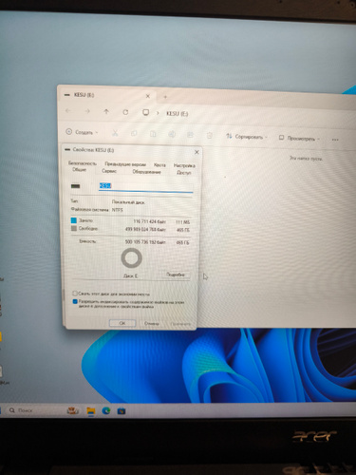Select the Cut scissors icon

(x=115, y=133)
